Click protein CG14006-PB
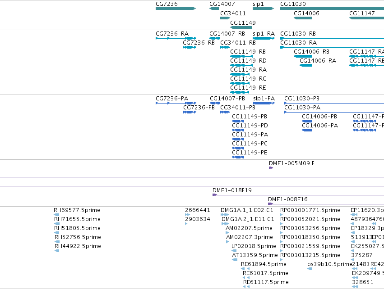The image size is (384, 289). [x=307, y=121]
